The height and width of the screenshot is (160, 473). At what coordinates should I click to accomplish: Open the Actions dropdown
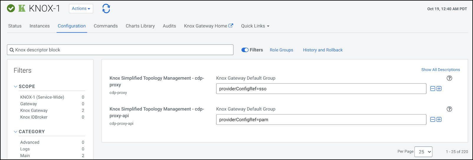(x=81, y=9)
